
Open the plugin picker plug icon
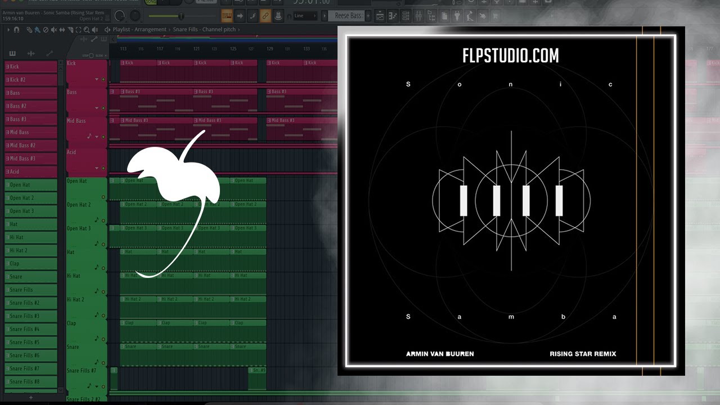[457, 16]
